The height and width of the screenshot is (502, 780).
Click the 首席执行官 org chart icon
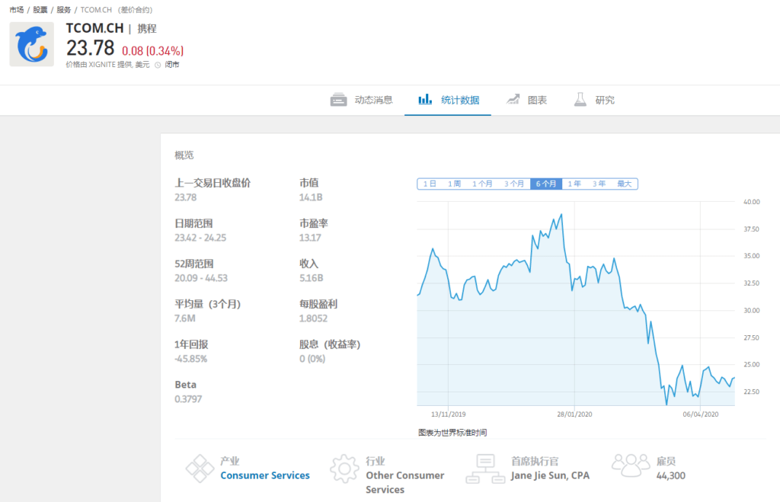tap(485, 468)
